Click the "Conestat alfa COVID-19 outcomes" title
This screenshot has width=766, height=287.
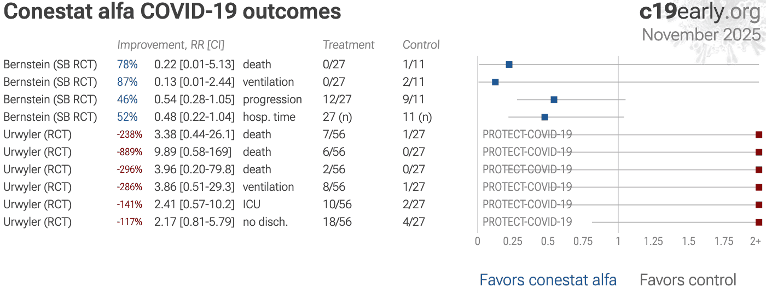(172, 12)
